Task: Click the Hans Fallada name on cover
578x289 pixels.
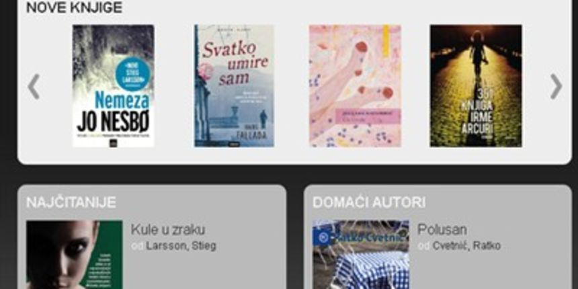Action: click(x=253, y=132)
